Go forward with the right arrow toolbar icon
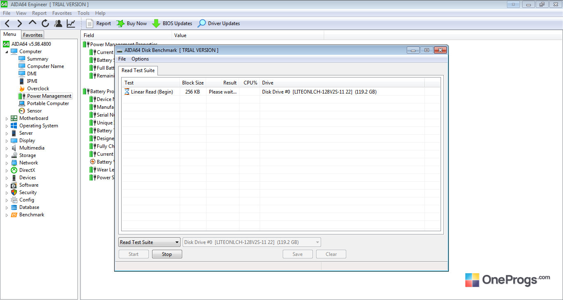The width and height of the screenshot is (563, 300). tap(20, 23)
